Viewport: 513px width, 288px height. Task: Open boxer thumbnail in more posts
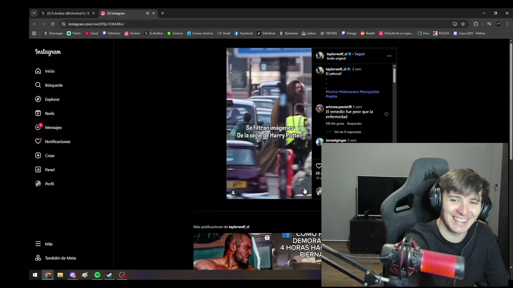(232, 251)
